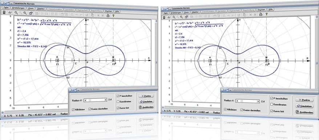Click 'Strecke AM' value text in left window

pyautogui.click(x=32, y=47)
